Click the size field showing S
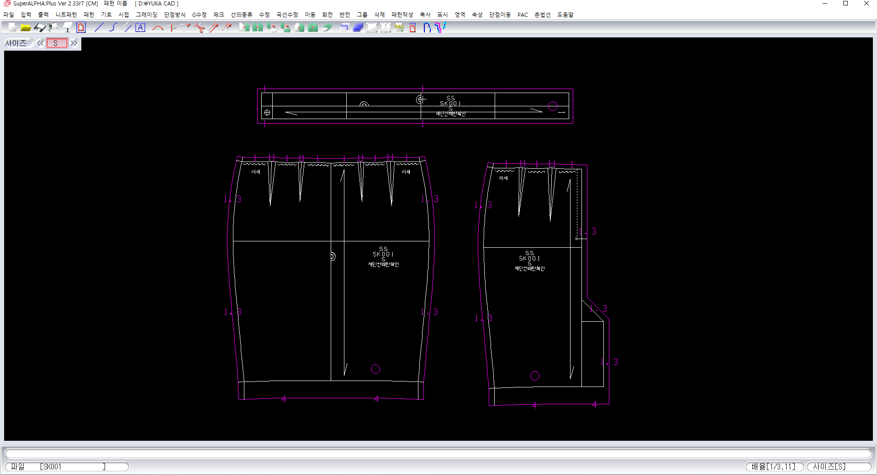This screenshot has width=877, height=475. click(x=57, y=43)
